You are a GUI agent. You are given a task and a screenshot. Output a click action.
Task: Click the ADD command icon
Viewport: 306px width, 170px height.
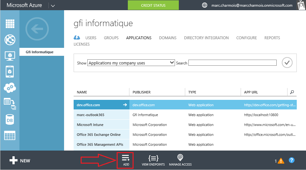(126, 160)
